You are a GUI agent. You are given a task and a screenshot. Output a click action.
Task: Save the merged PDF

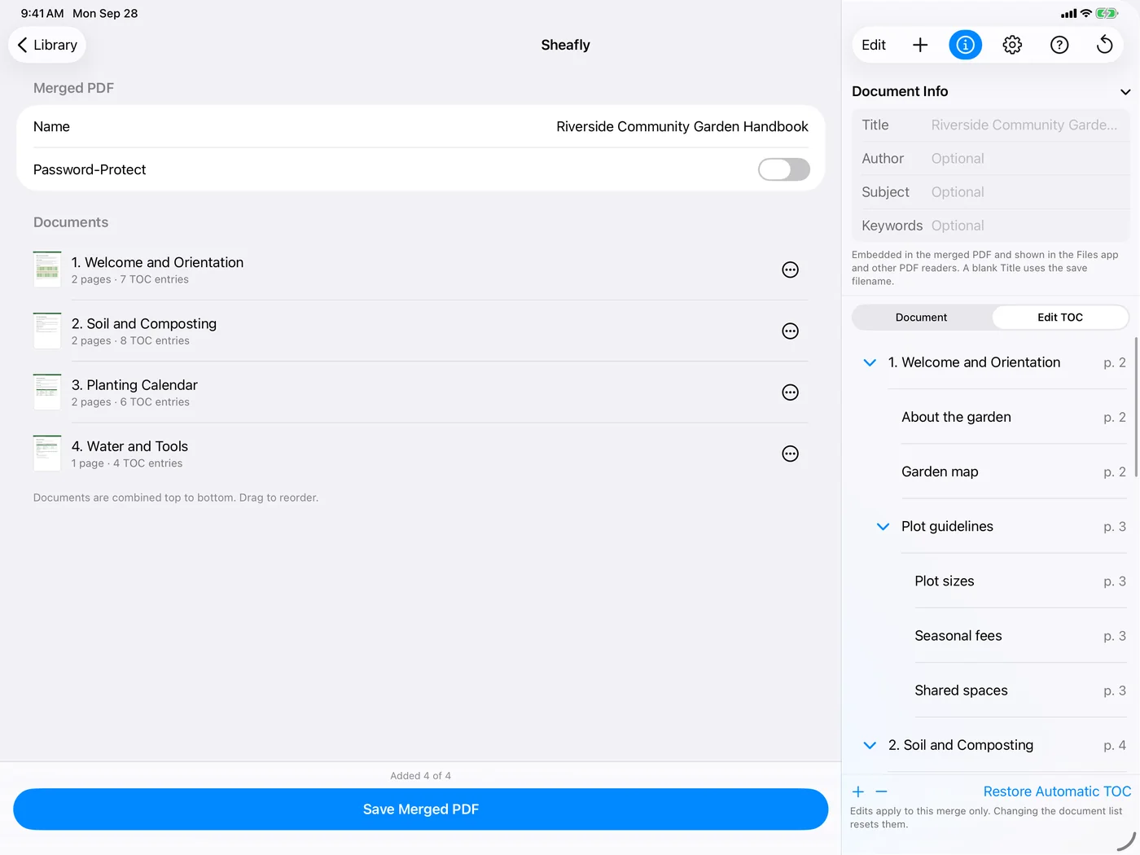coord(421,809)
